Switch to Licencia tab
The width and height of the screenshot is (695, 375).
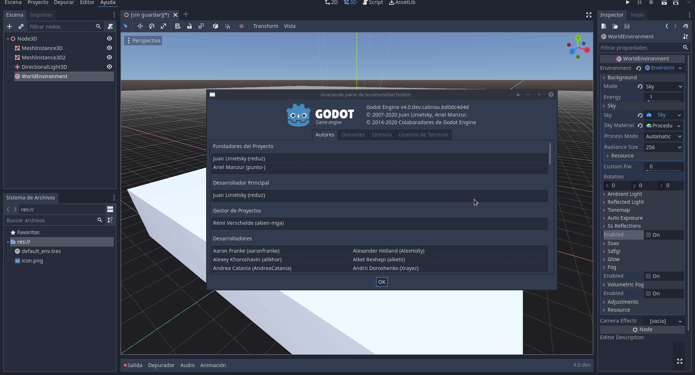tap(382, 135)
